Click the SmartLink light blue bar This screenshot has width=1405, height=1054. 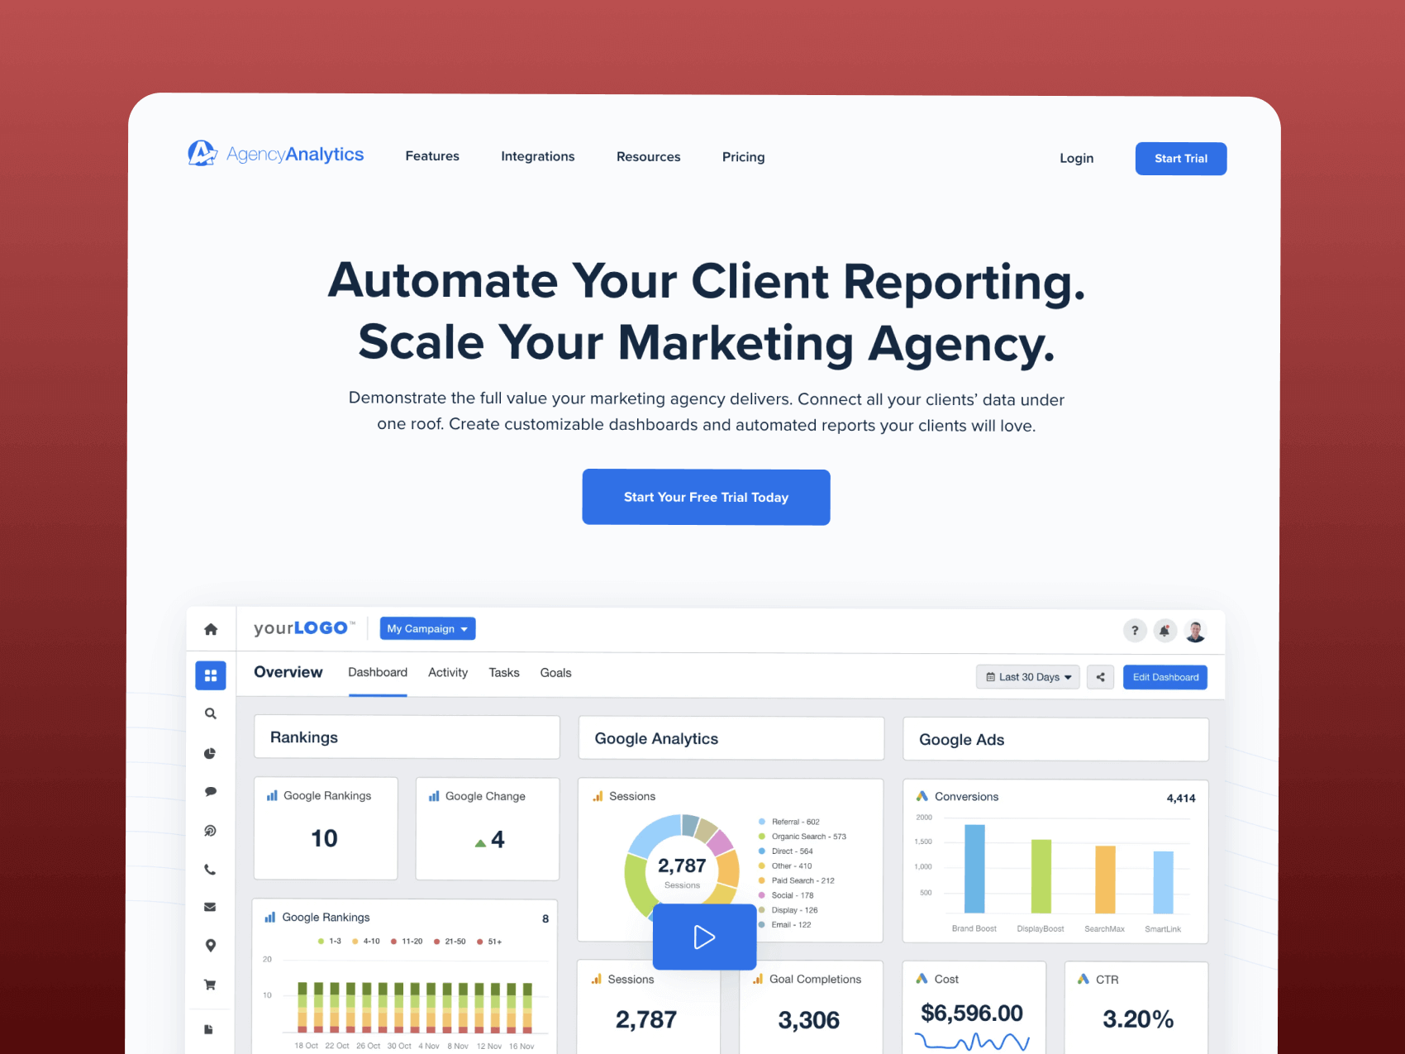(x=1164, y=882)
